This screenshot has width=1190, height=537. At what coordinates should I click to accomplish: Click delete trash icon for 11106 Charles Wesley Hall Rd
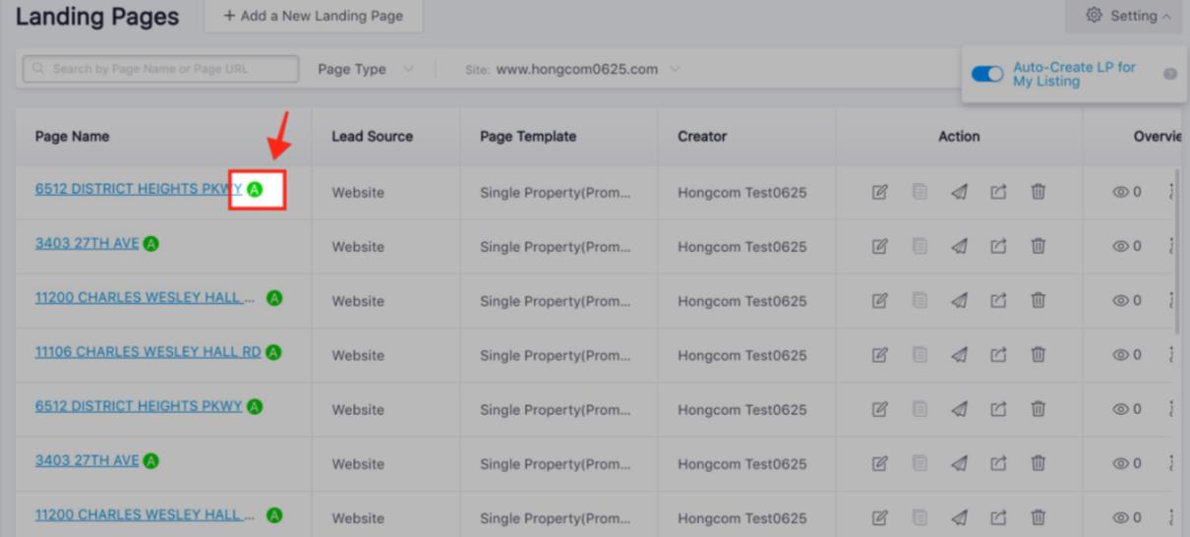[1038, 355]
